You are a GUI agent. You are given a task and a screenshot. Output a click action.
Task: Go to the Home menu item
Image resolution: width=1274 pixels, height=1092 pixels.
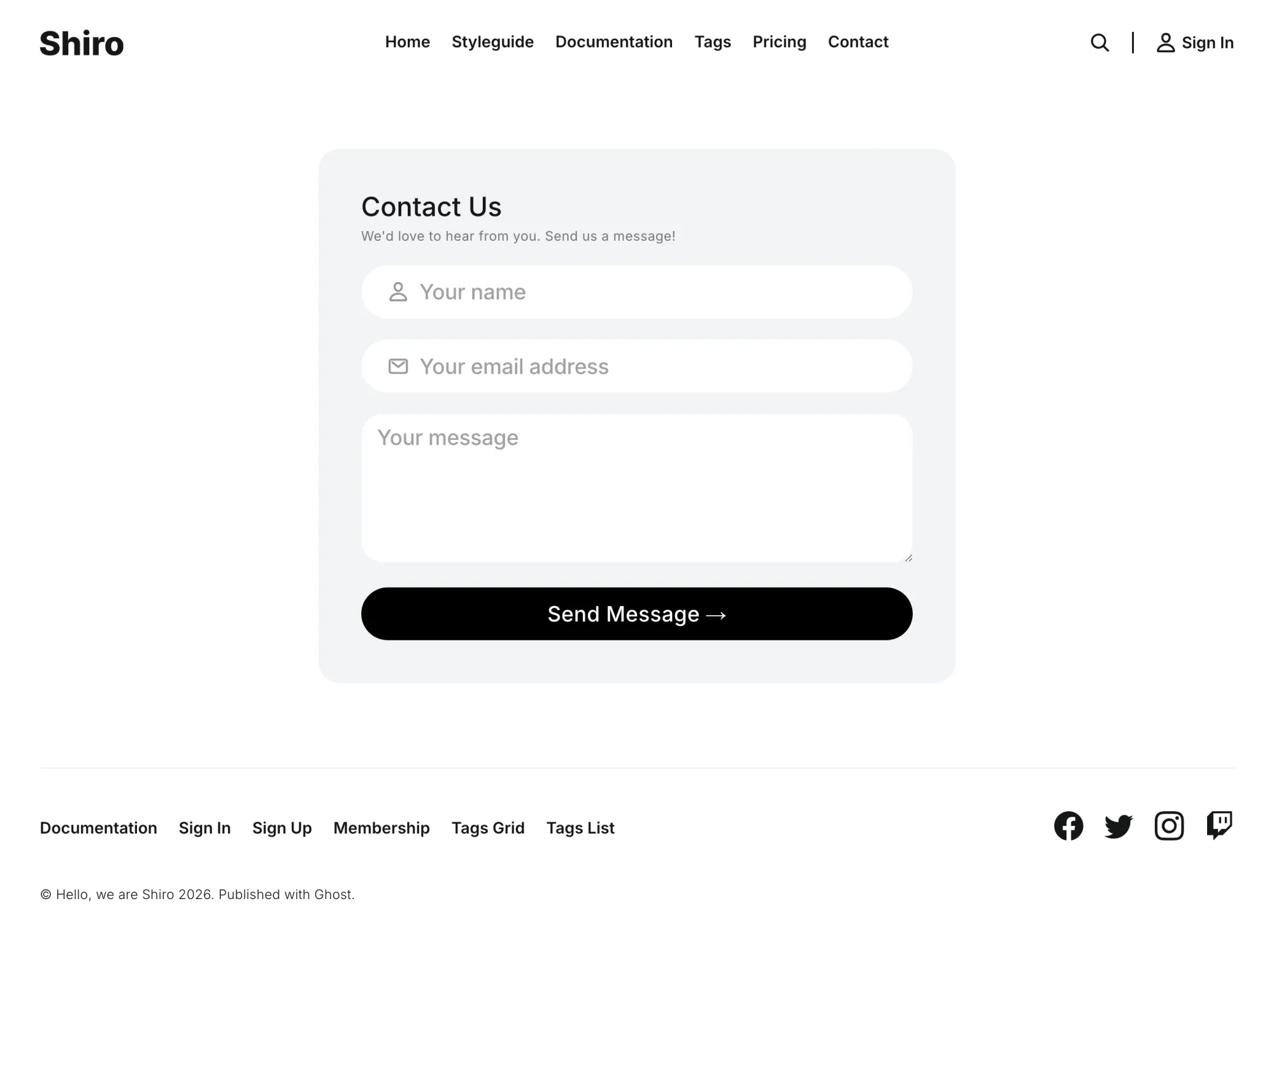pyautogui.click(x=408, y=42)
